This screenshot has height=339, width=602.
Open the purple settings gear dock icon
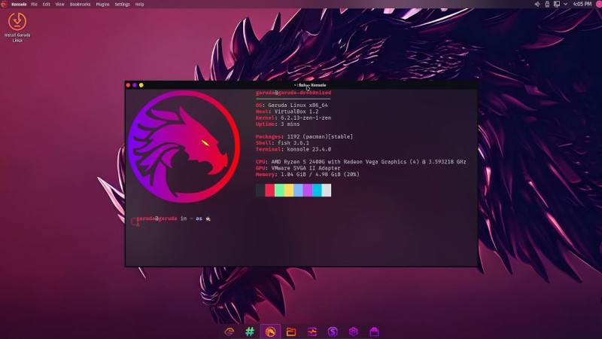click(x=353, y=331)
